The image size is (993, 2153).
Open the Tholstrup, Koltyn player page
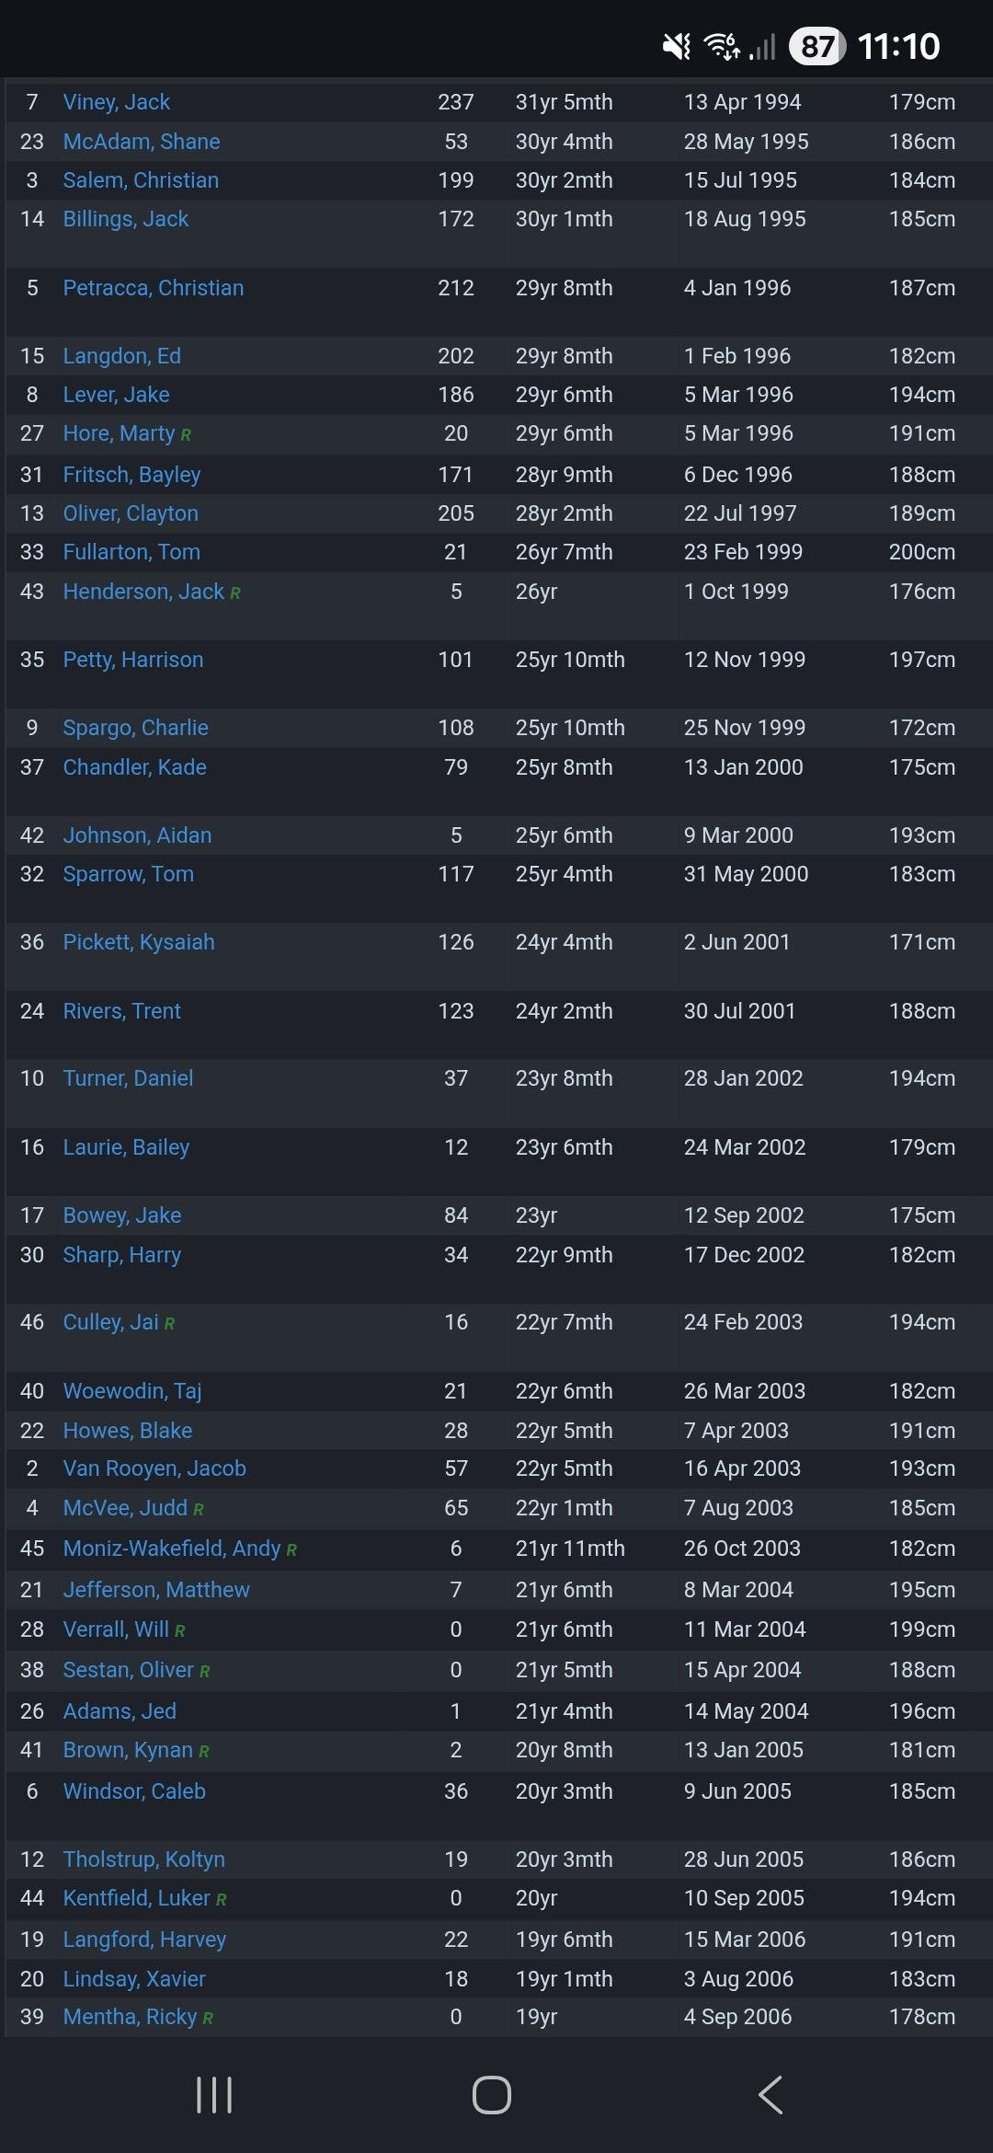[x=144, y=1859]
